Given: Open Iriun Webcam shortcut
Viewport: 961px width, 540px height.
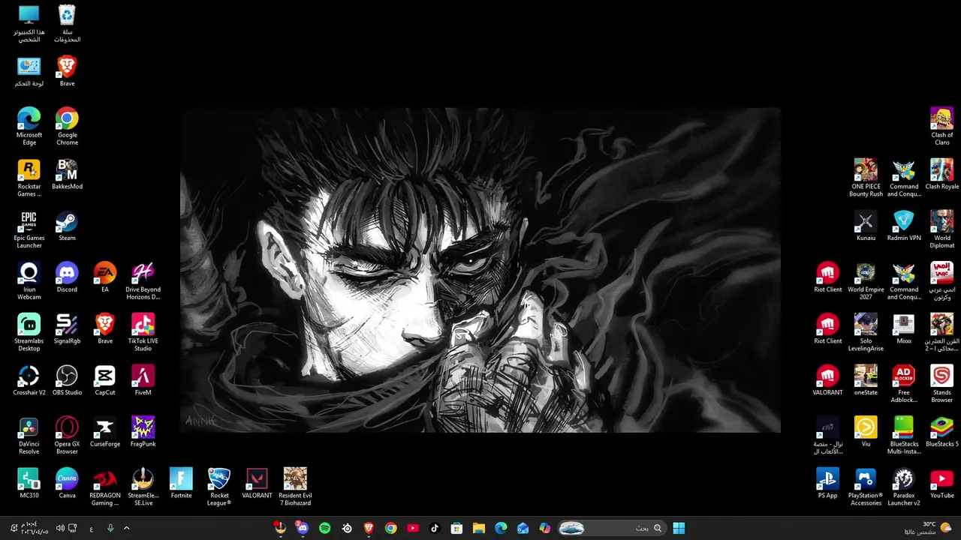Looking at the screenshot, I should tap(29, 281).
